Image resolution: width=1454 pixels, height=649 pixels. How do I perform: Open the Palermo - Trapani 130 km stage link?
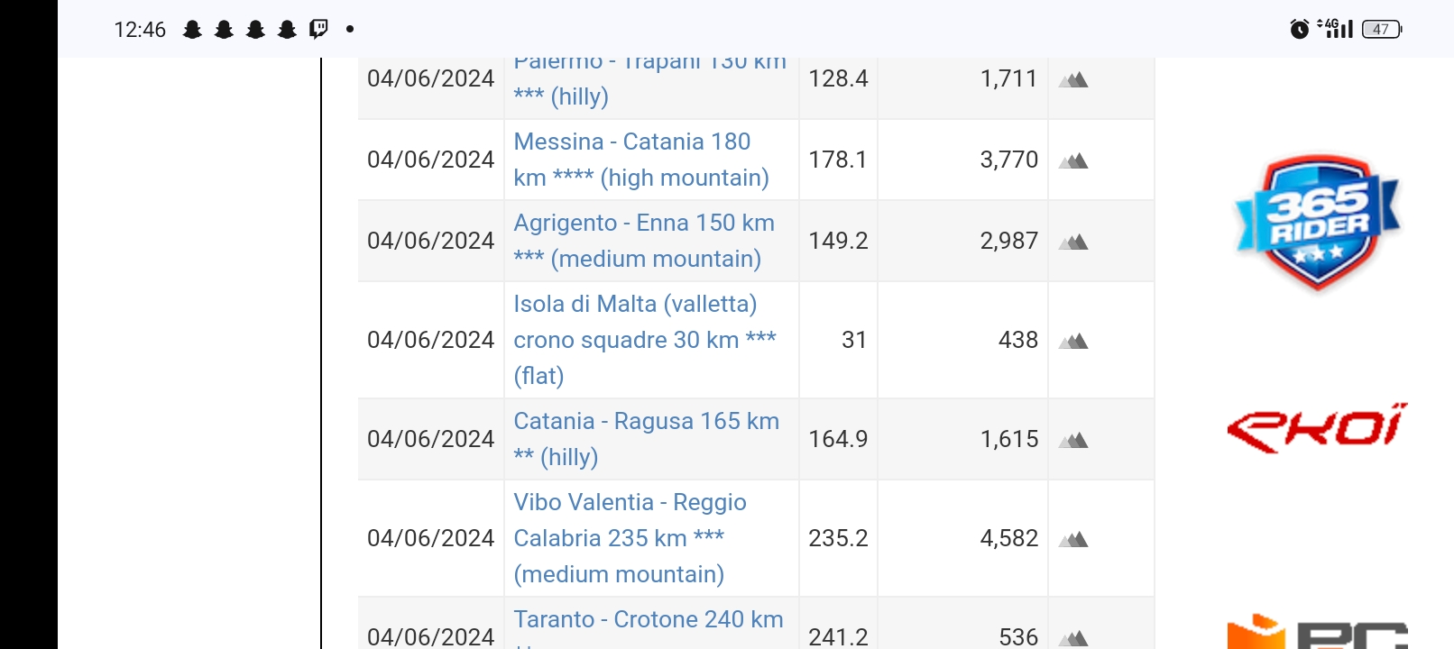(649, 81)
